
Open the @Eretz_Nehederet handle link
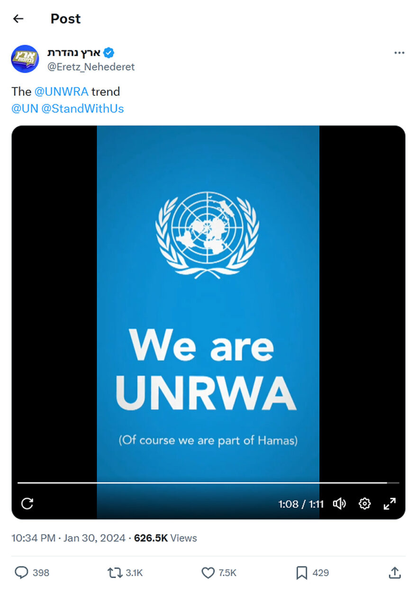pyautogui.click(x=91, y=67)
